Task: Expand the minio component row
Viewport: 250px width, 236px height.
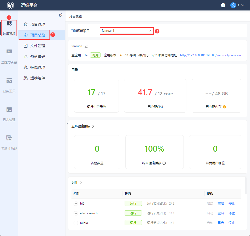Action: coord(76,223)
